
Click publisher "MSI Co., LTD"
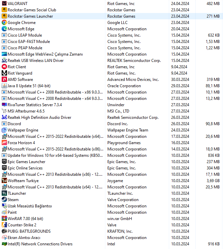tap(118, 111)
